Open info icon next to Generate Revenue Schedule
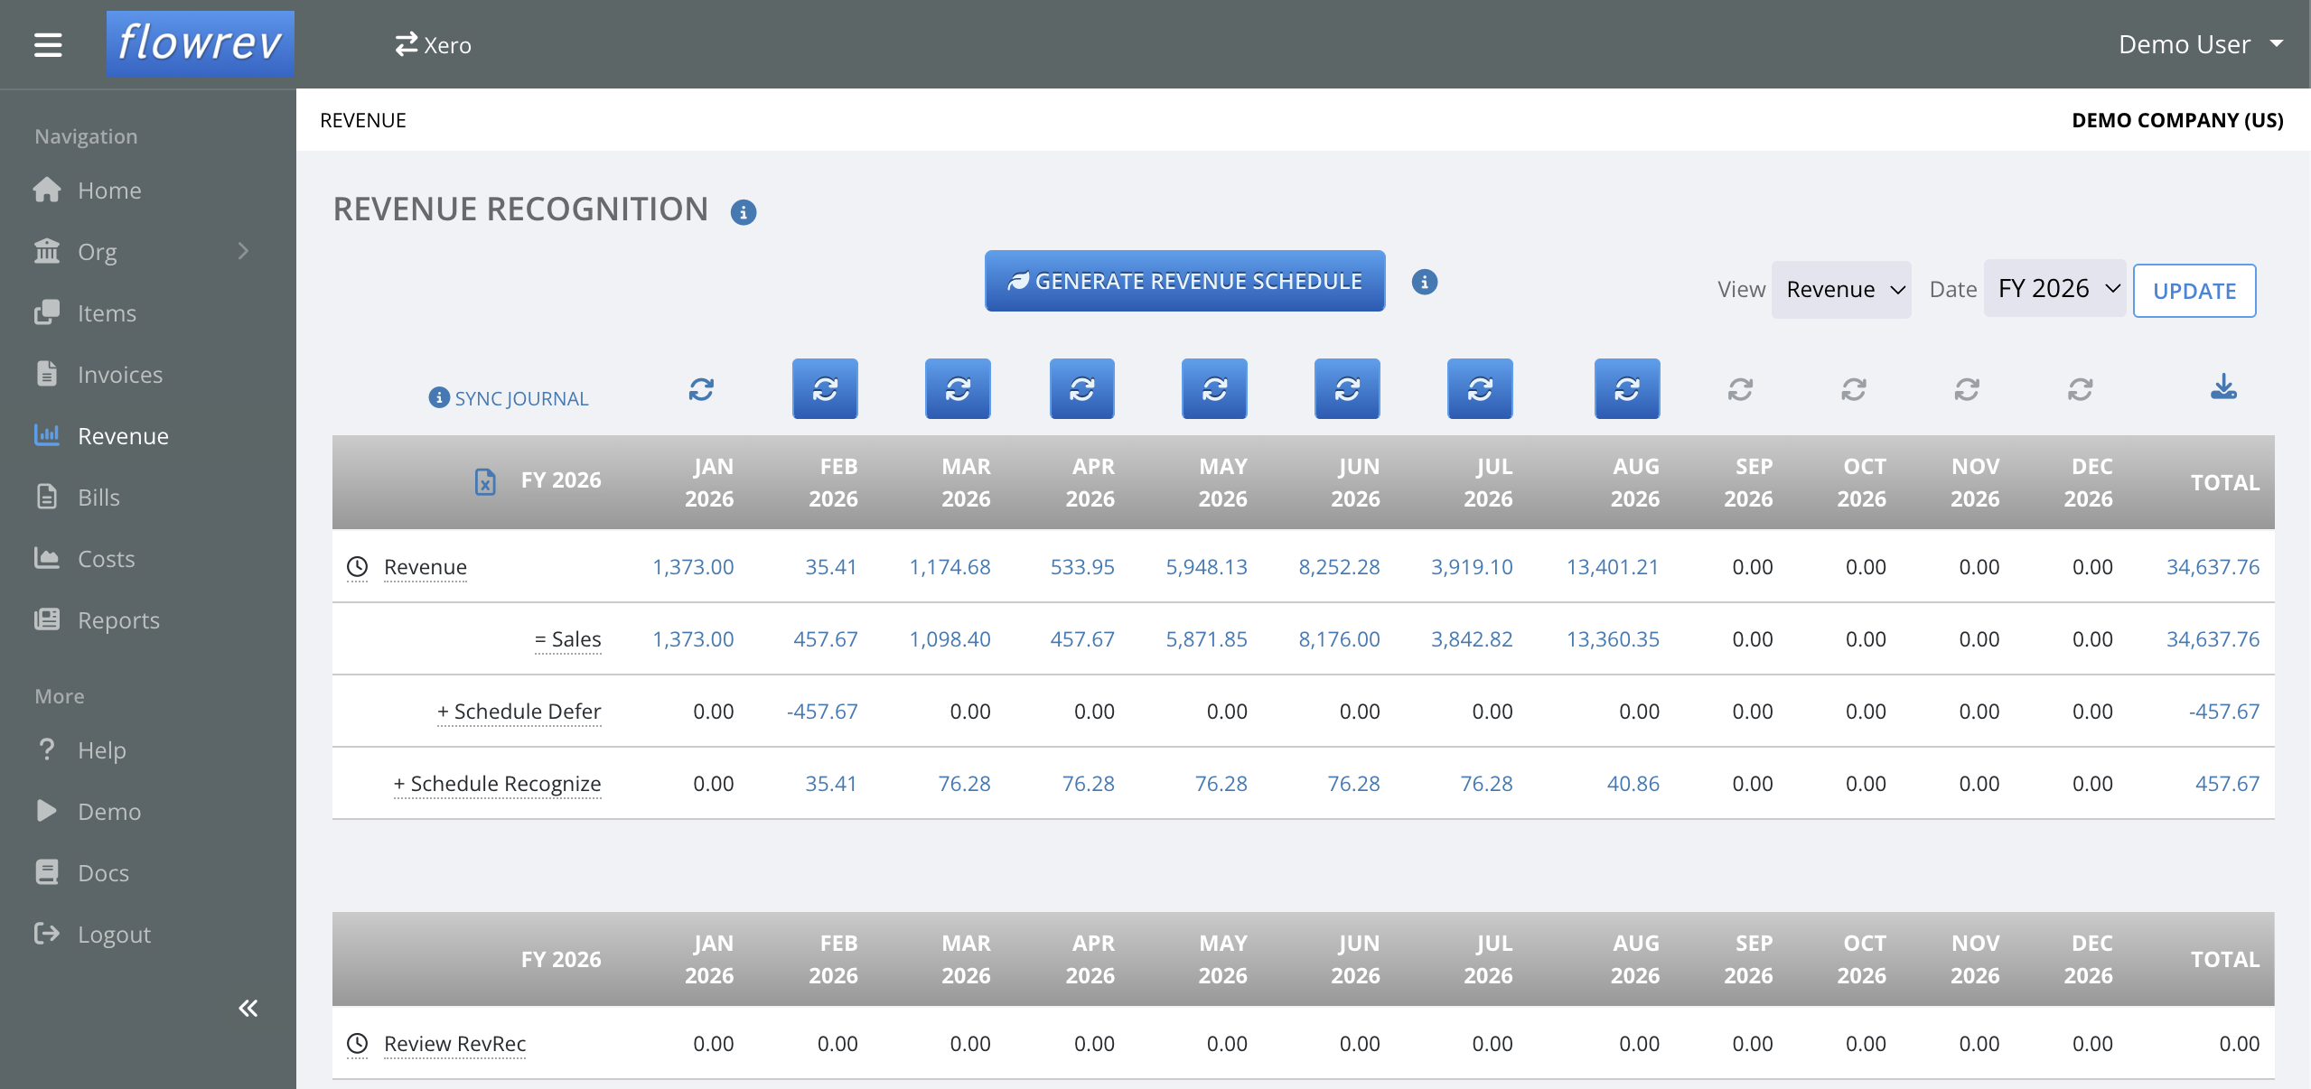The image size is (2311, 1089). [x=1424, y=282]
